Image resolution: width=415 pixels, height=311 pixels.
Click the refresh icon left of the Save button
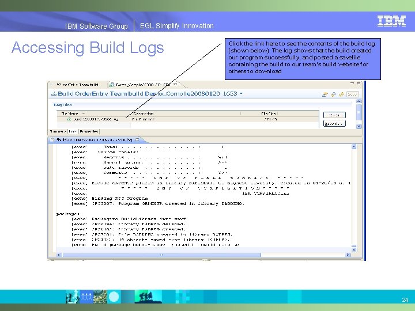(341, 94)
